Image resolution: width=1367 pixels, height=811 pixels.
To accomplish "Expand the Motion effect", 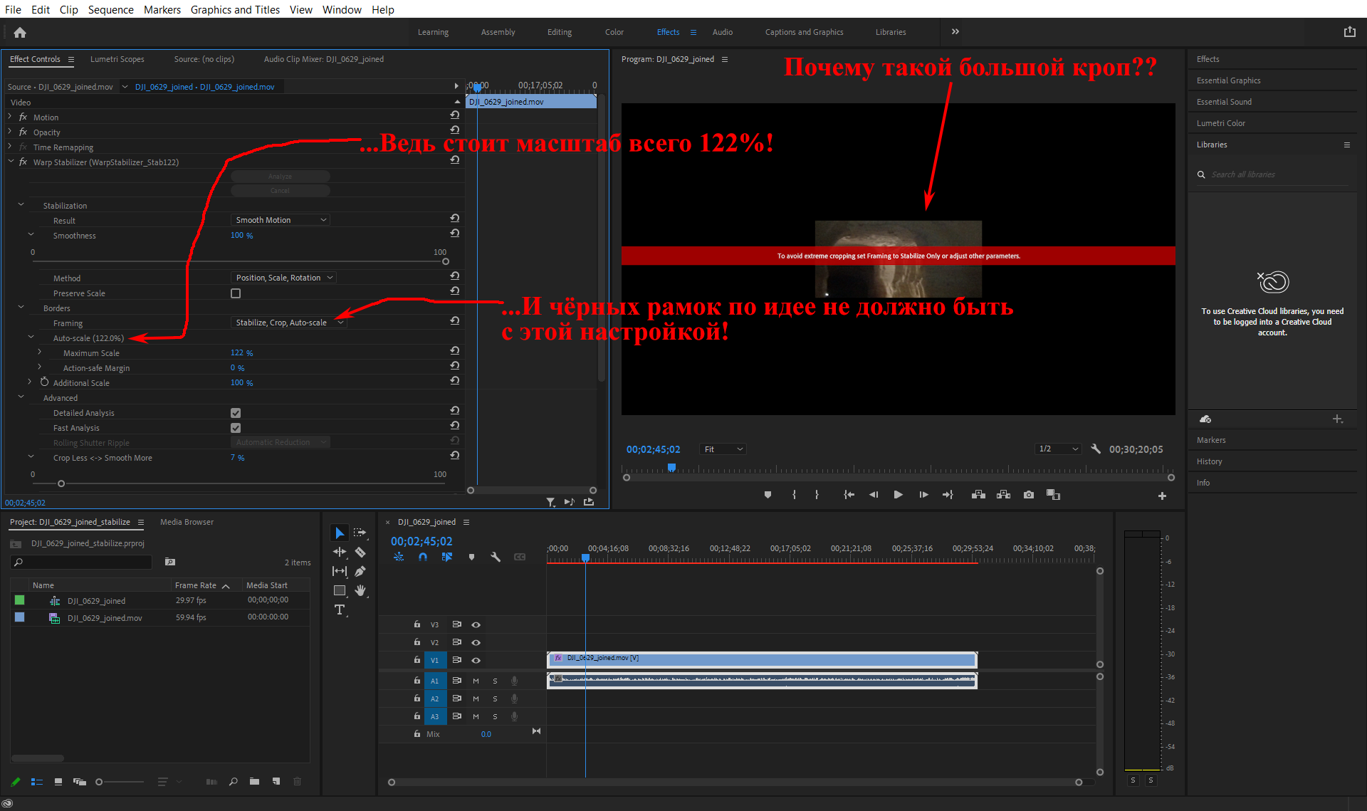I will [x=10, y=117].
